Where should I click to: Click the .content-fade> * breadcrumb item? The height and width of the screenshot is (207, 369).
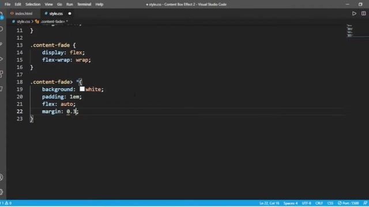click(54, 22)
